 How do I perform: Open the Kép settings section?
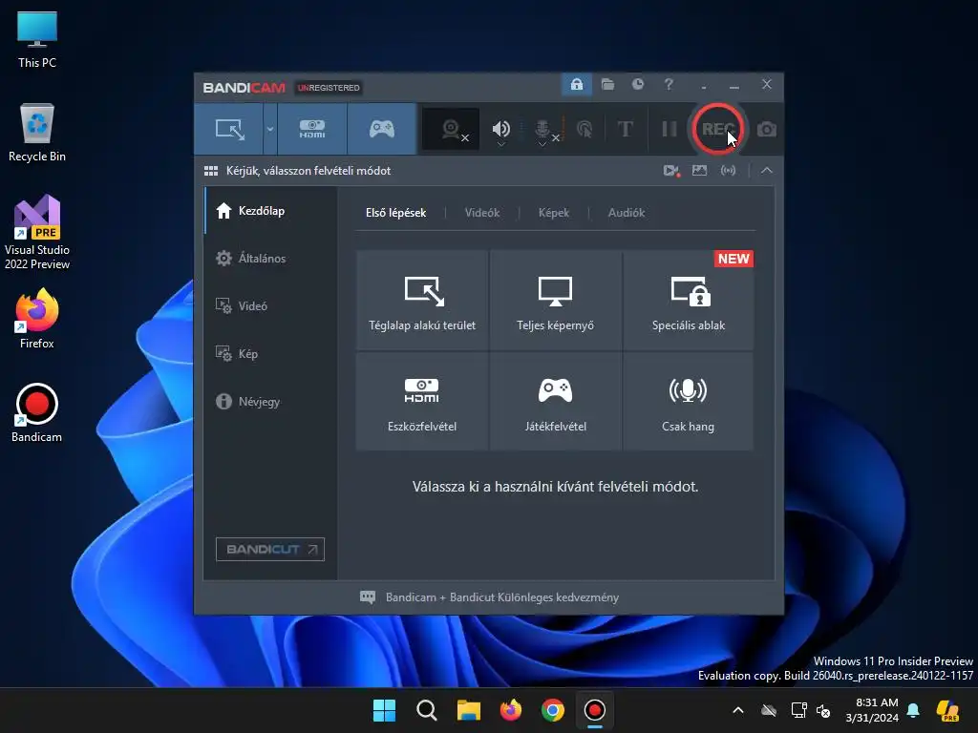270,353
